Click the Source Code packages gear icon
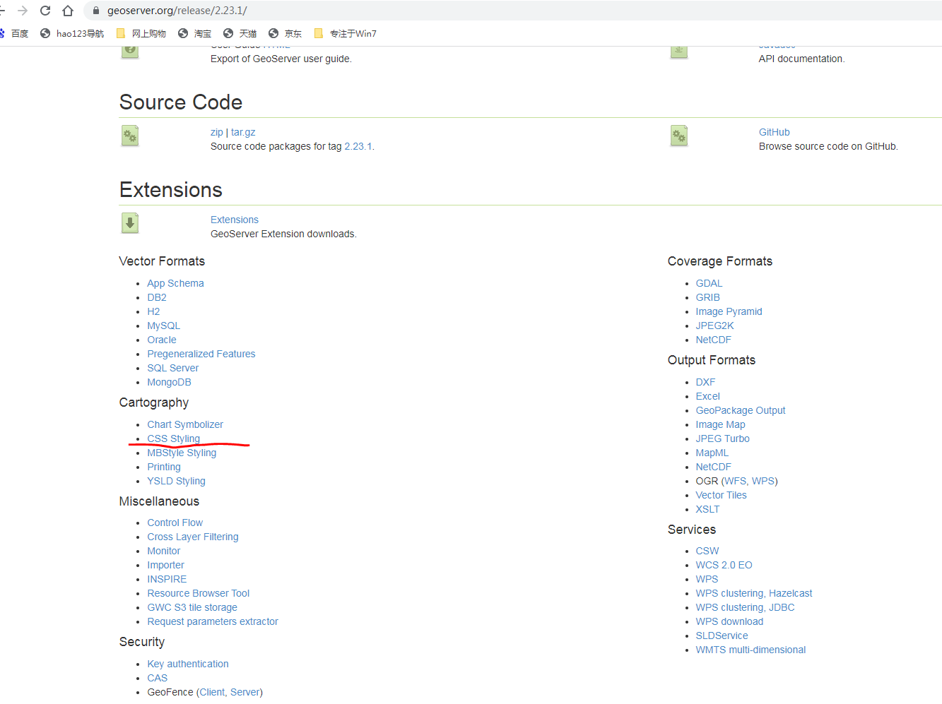The height and width of the screenshot is (704, 942). coord(130,136)
